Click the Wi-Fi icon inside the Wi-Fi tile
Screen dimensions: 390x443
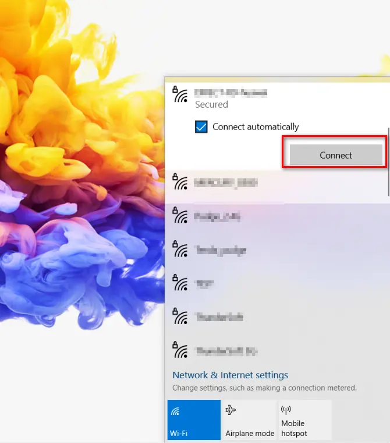tap(175, 412)
